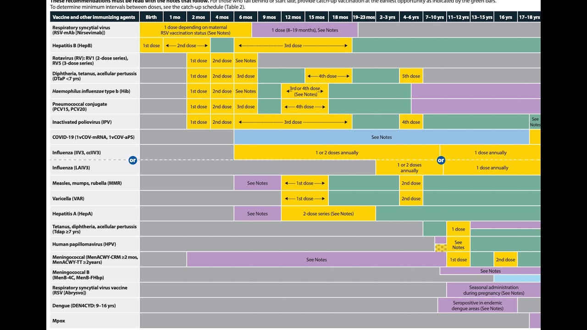Click the '4 mos' column header
The height and width of the screenshot is (330, 587).
coord(222,17)
